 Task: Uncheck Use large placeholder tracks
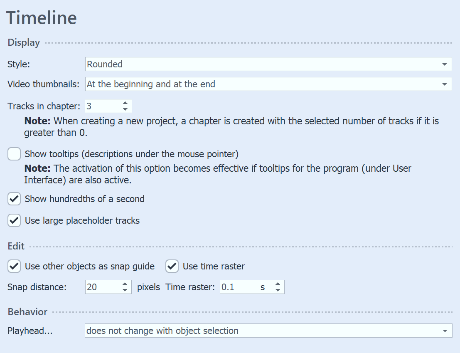(14, 220)
